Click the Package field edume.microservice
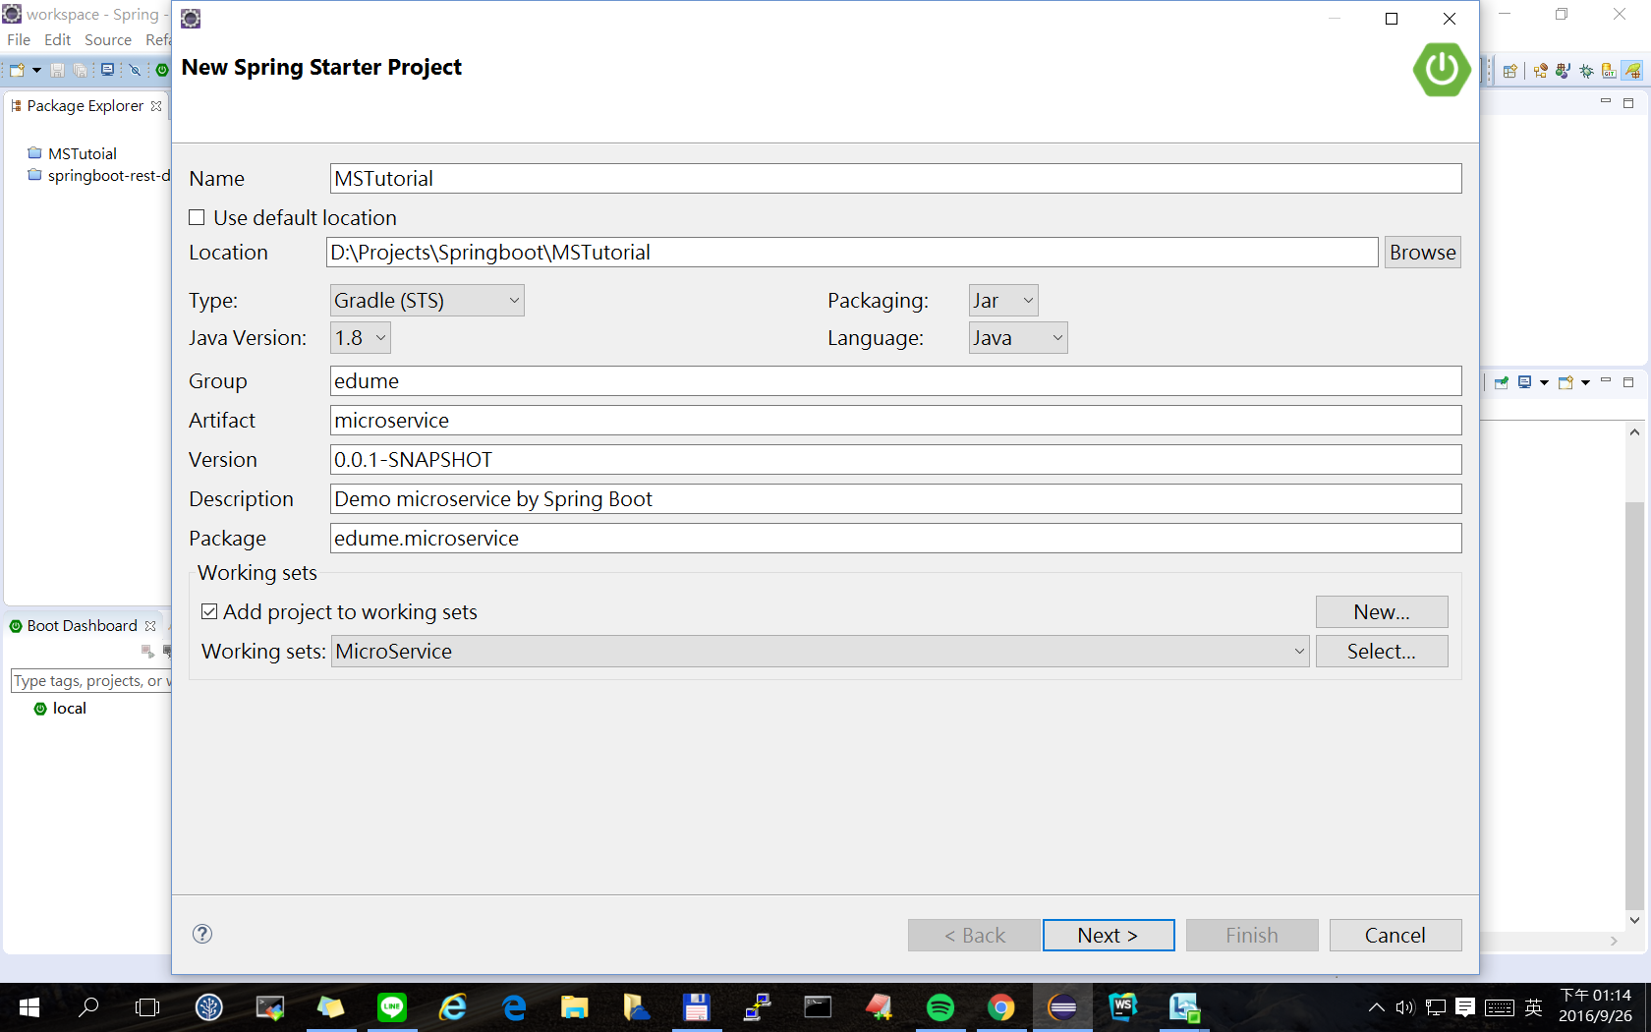The image size is (1651, 1032). point(895,539)
